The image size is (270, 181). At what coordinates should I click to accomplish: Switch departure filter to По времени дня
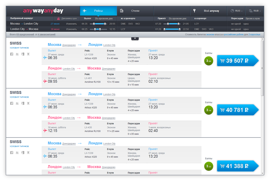coord(104,18)
